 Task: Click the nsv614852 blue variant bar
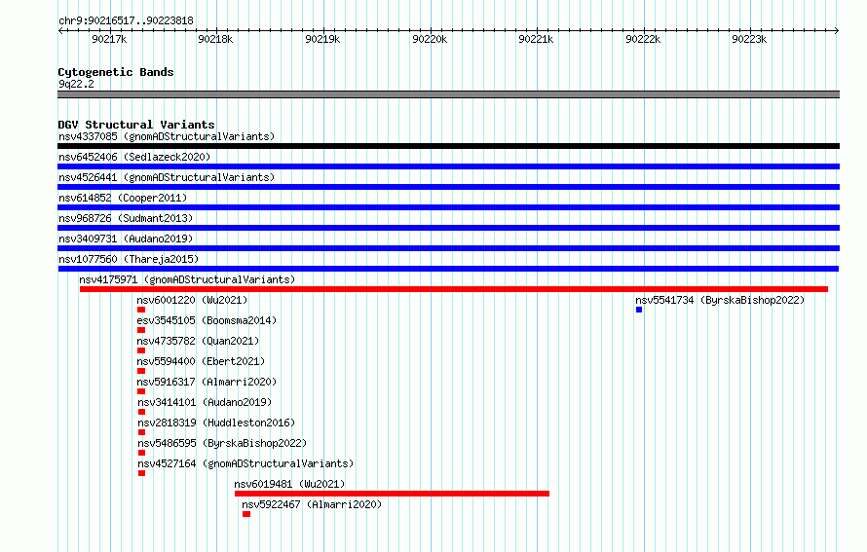[448, 207]
